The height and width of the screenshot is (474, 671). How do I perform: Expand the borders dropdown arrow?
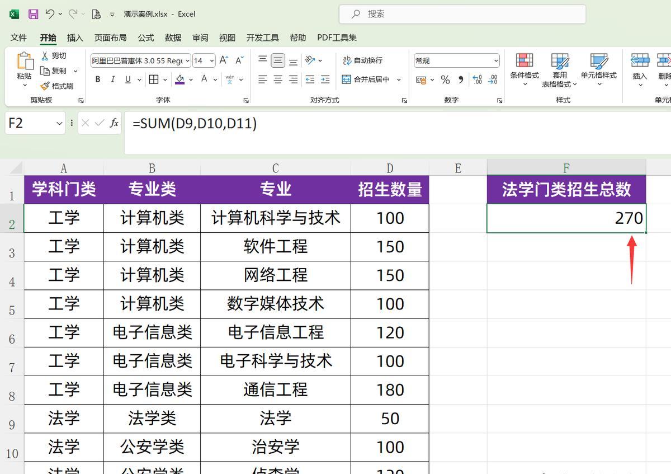coord(165,79)
